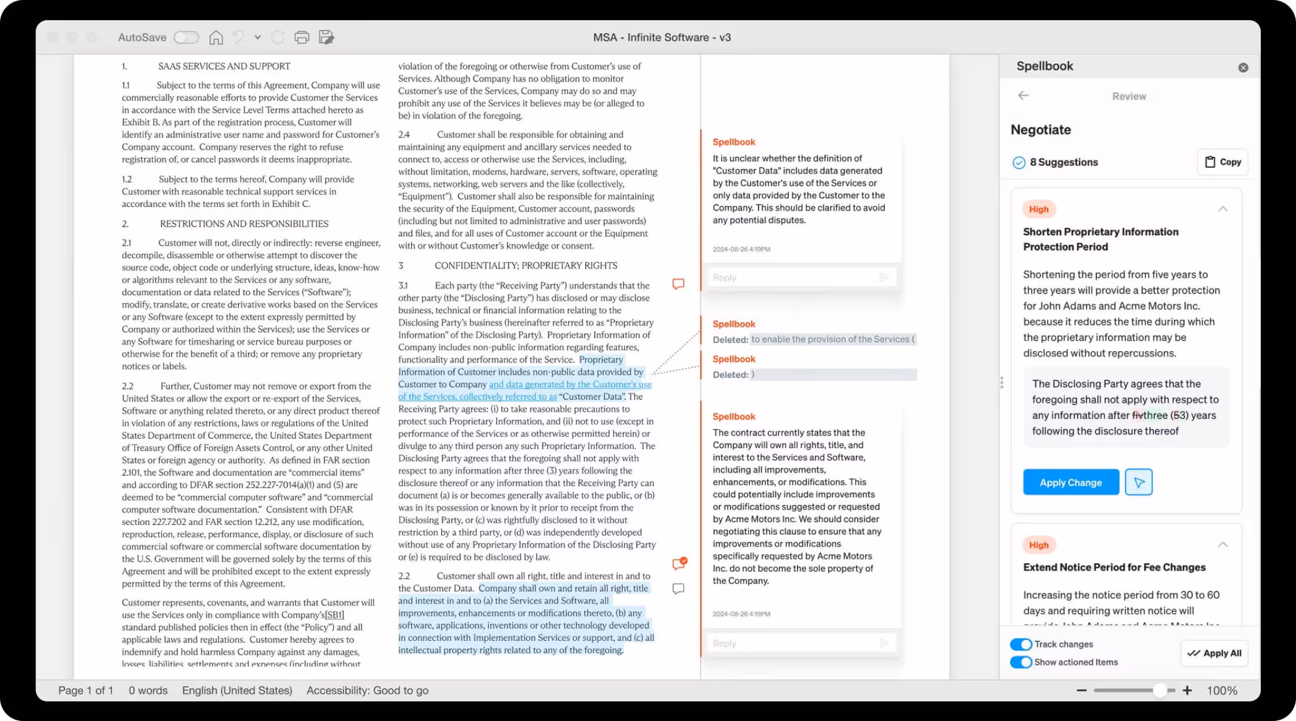Toggle the AutoSave switch

[x=186, y=37]
